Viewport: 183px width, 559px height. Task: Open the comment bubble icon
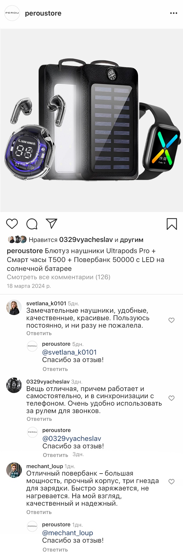[x=32, y=224]
